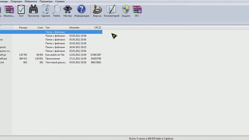The width and height of the screenshot is (249, 140).
Task: Click the Текстовый докум... type cell
Action: [x=56, y=62]
